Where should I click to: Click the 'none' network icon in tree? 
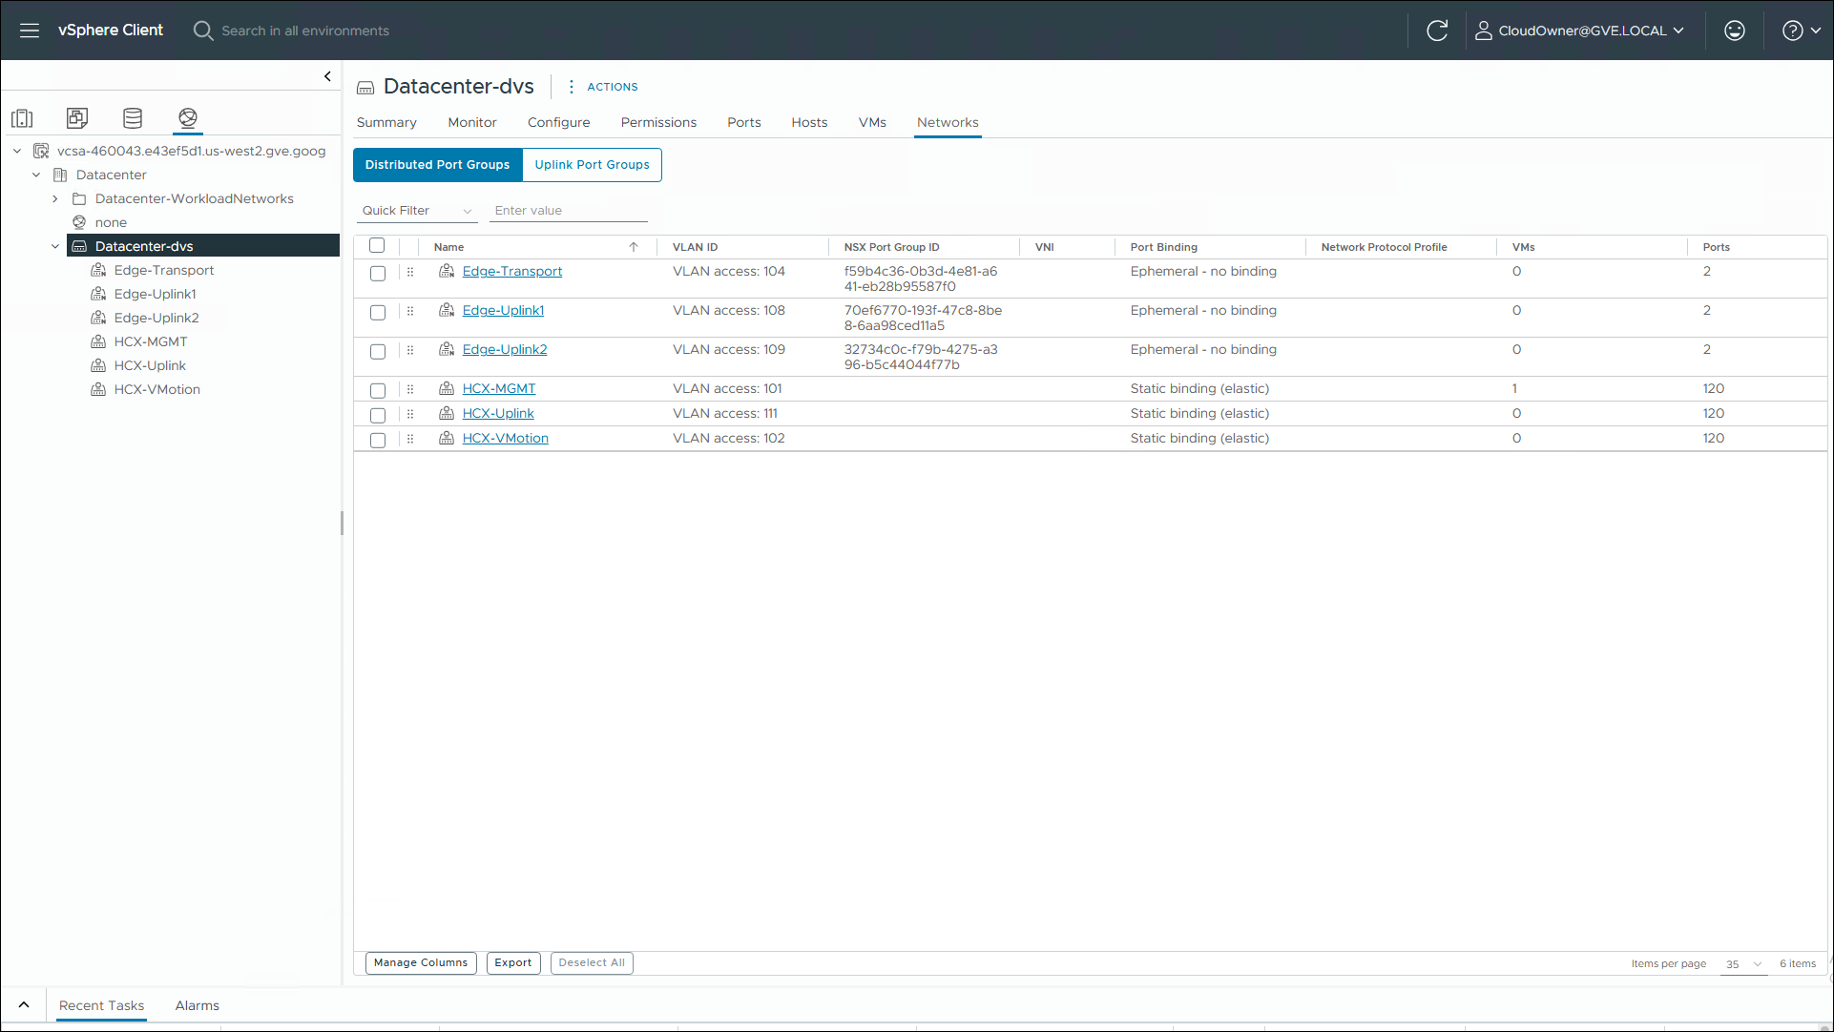[x=79, y=222]
